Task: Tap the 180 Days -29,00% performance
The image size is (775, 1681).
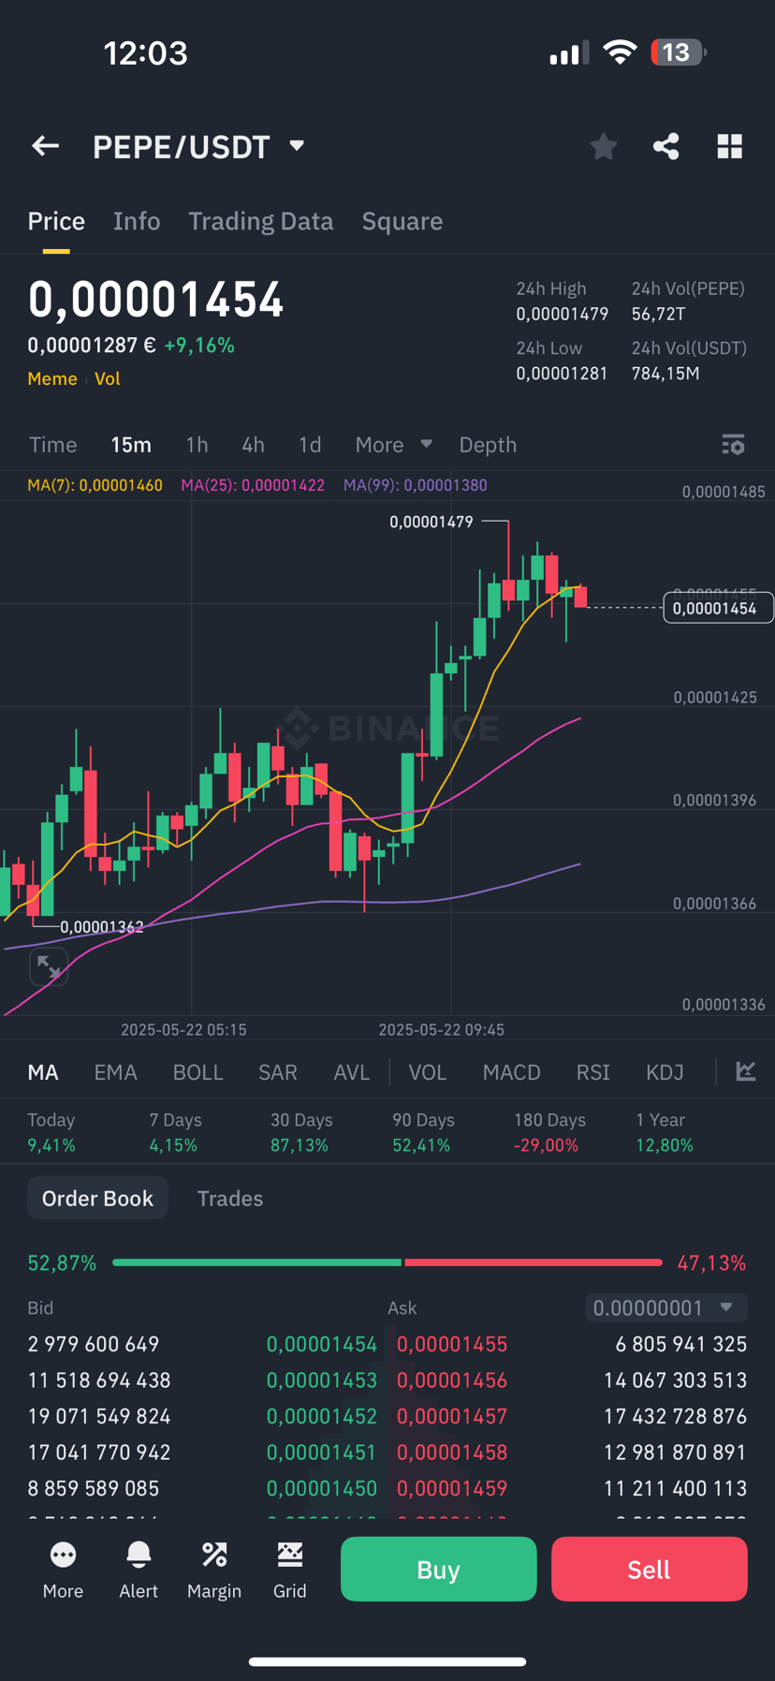Action: click(549, 1132)
